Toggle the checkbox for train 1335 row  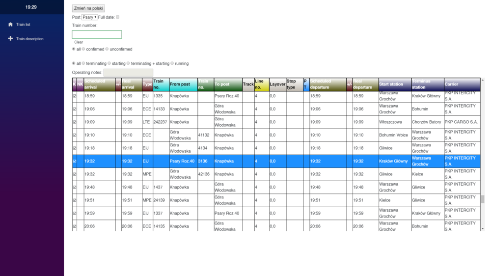click(75, 96)
